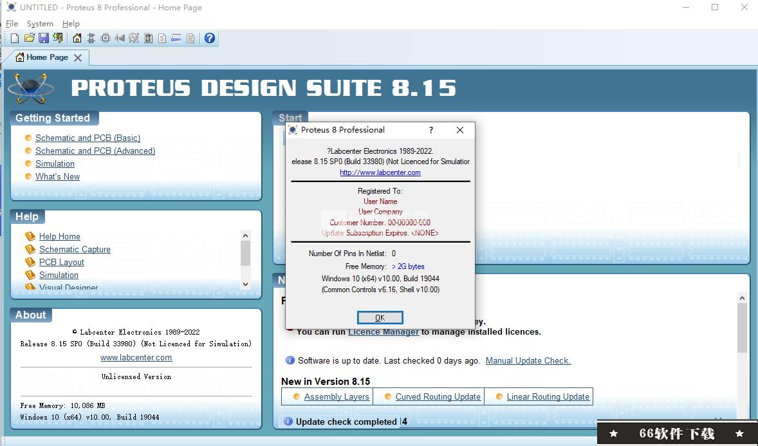Open Curved Routing Update link
The width and height of the screenshot is (758, 446).
(438, 396)
